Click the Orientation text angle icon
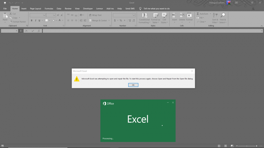The image size is (264, 148). tap(81, 15)
